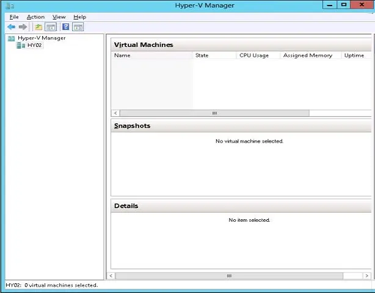
Task: Open the File menu
Action: click(14, 17)
